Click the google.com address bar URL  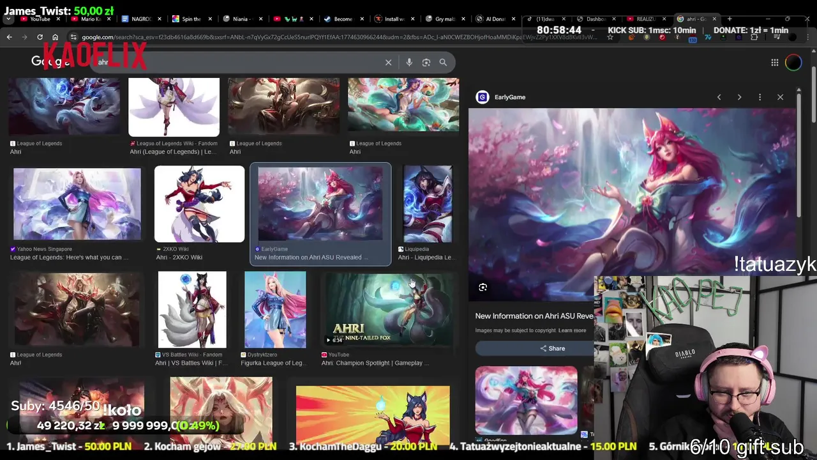tap(338, 37)
